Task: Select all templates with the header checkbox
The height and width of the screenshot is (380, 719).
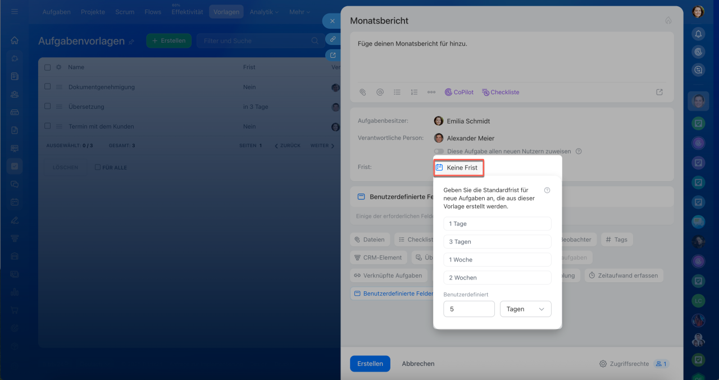Action: point(48,67)
